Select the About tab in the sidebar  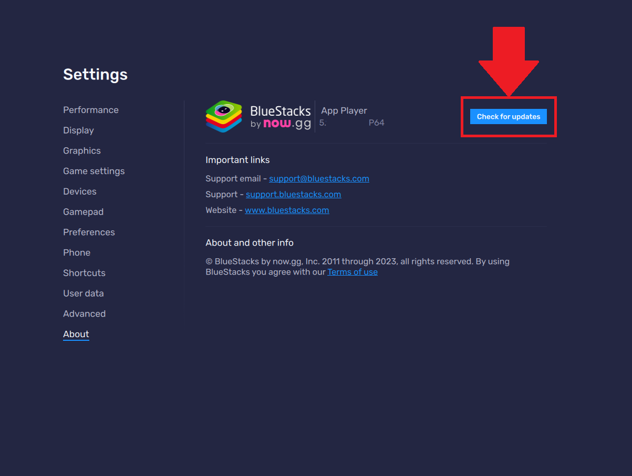pos(76,335)
